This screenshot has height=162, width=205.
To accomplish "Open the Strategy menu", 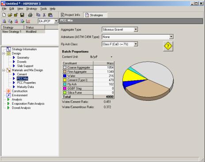I will click(x=31, y=9).
